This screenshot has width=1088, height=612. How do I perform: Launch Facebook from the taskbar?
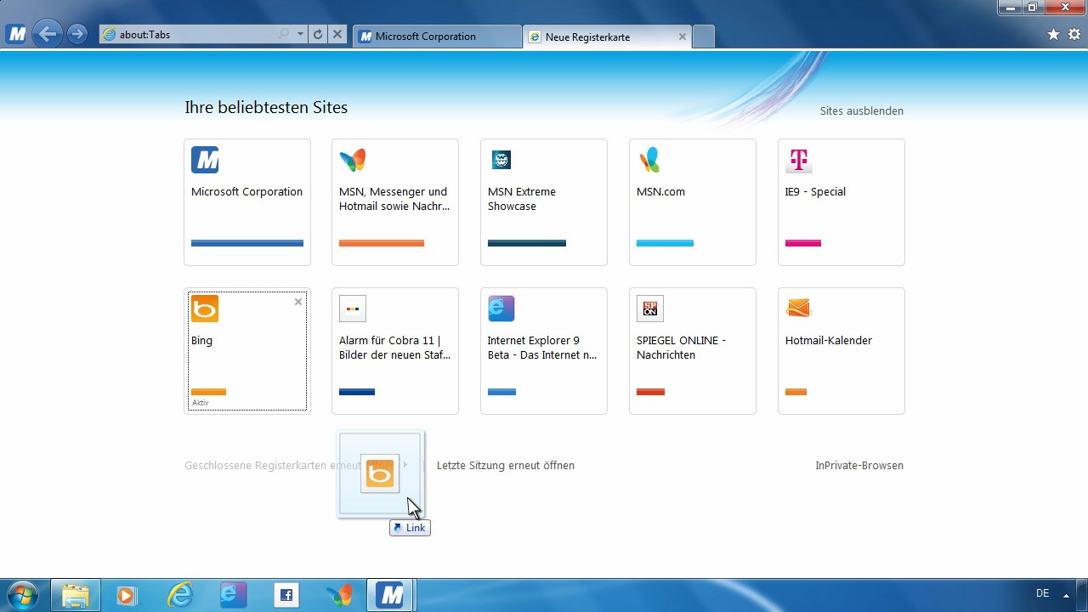pyautogui.click(x=286, y=594)
